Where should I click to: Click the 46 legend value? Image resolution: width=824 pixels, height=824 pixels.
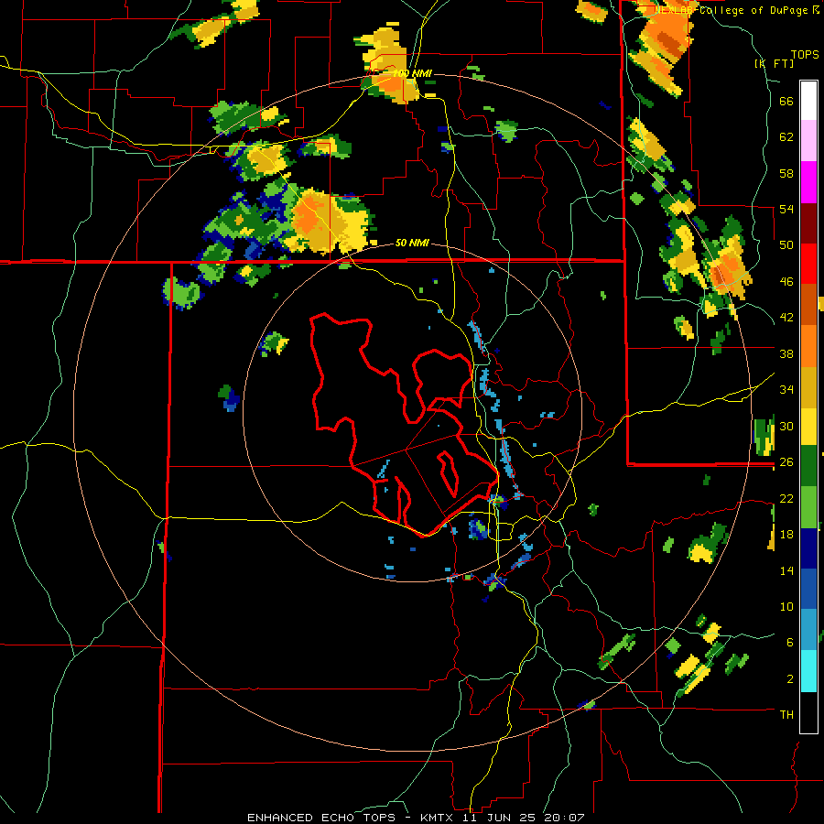[x=786, y=282]
